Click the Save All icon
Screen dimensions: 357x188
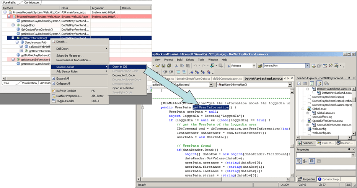click(169, 65)
